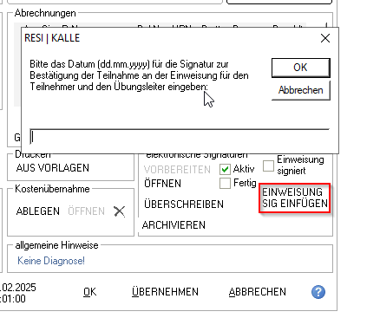This screenshot has height=331, width=380.
Task: Click the Abrechnungen group label
Action: pos(45,13)
